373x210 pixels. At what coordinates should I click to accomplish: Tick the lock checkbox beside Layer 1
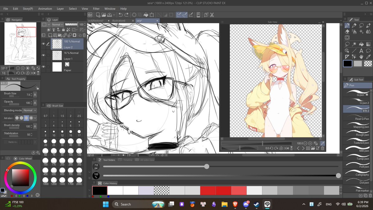pos(48,55)
